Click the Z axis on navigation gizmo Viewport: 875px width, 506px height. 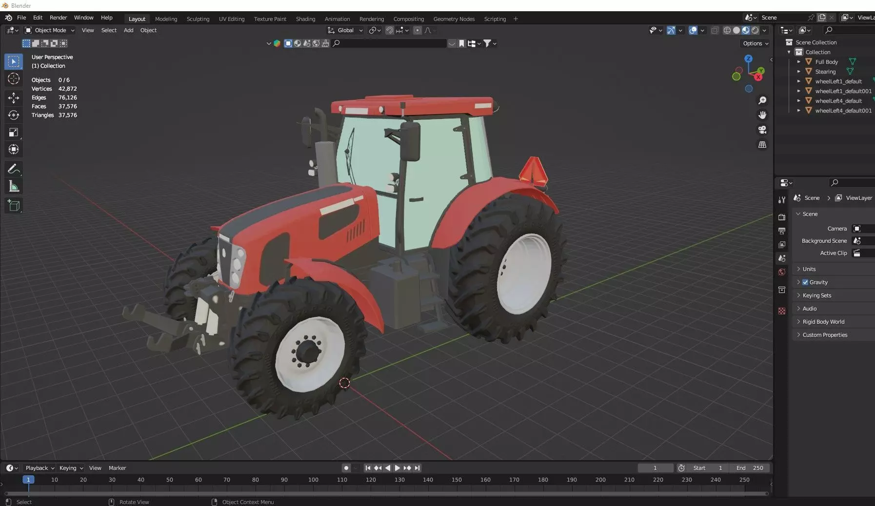click(x=748, y=58)
